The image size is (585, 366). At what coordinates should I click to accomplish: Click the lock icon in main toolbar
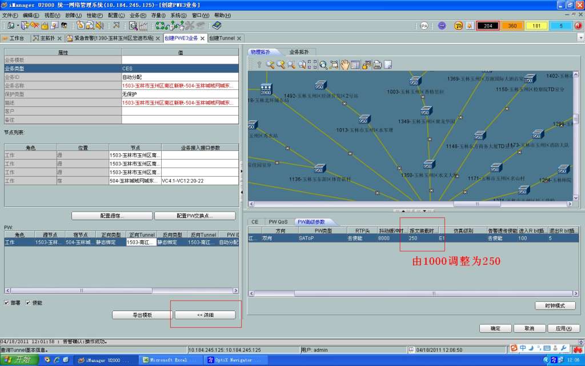[44, 26]
